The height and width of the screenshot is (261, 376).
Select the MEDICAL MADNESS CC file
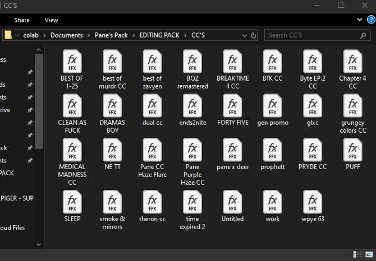coord(72,162)
